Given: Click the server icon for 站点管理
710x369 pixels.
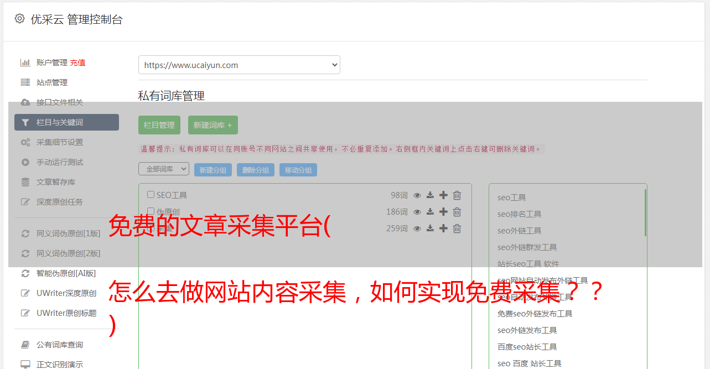Looking at the screenshot, I should click(x=25, y=82).
